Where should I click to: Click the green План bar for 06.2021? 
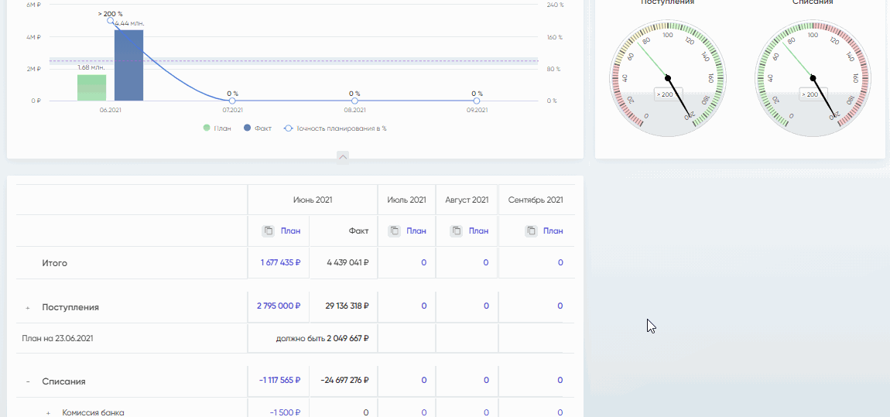92,87
